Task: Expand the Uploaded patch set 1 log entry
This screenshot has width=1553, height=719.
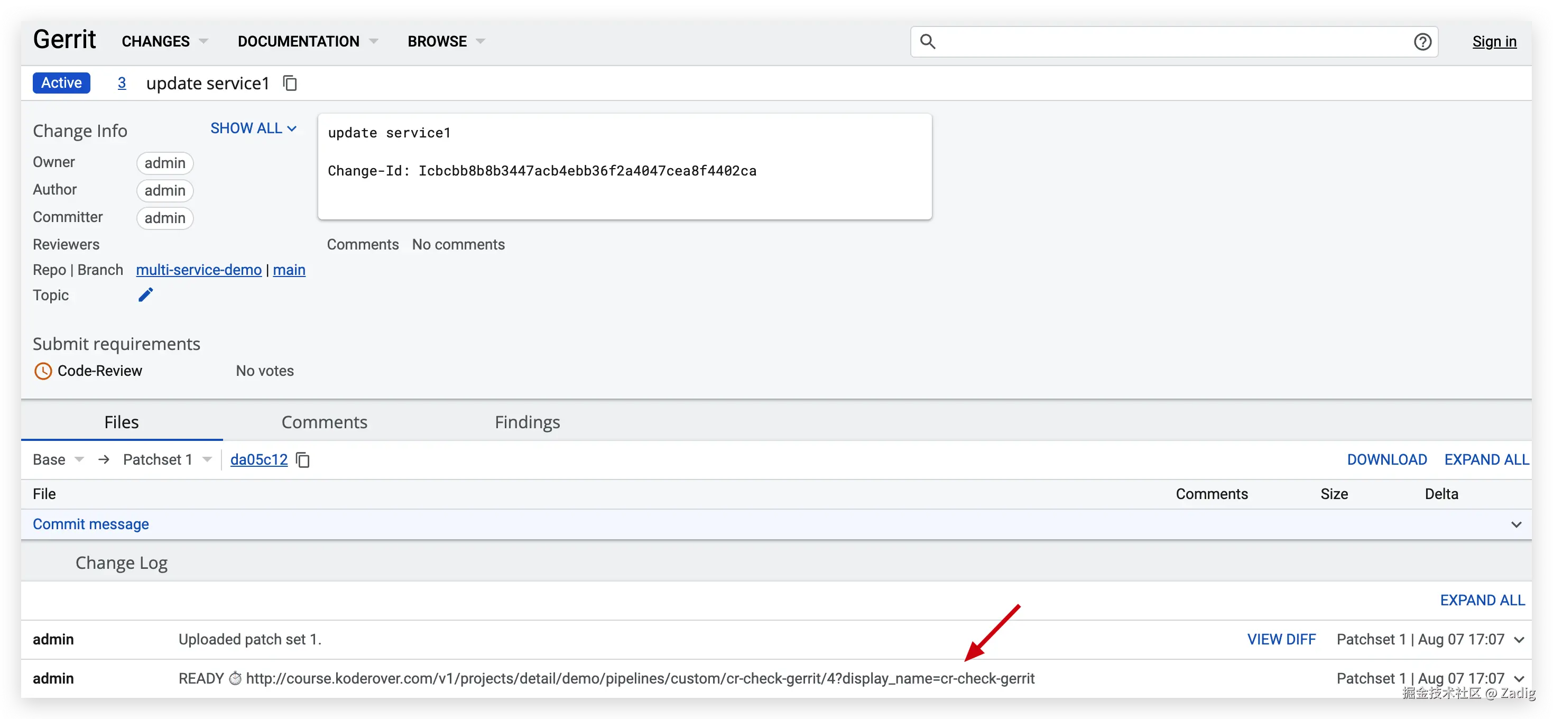Action: 1519,640
